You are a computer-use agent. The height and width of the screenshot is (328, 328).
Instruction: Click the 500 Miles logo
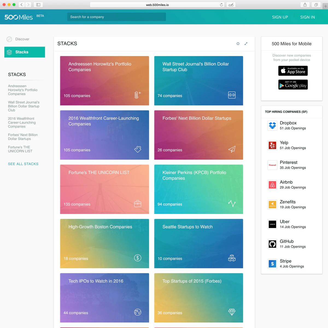19,17
